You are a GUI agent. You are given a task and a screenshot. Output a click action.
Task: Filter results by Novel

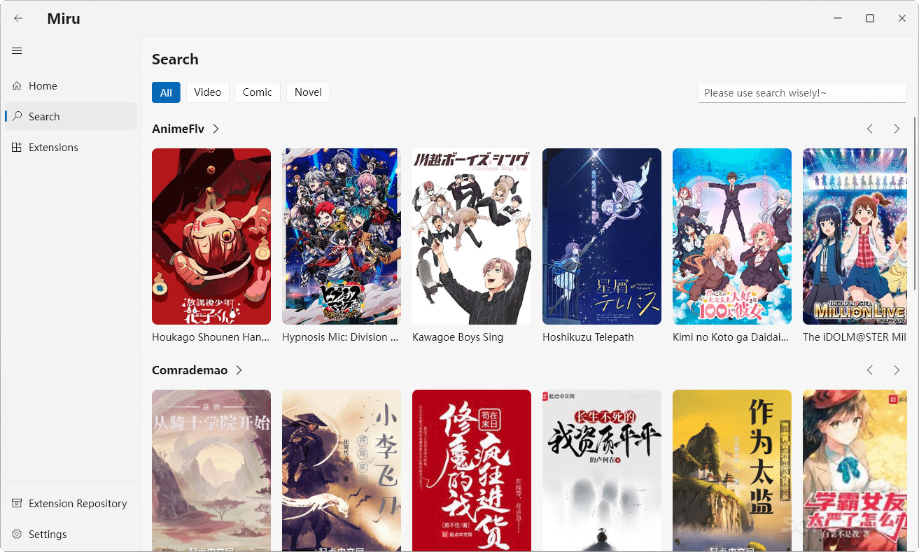click(308, 92)
